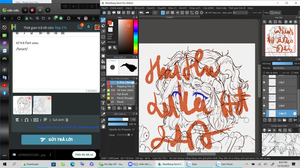Hide layer Lớp7

[x=264, y=82]
